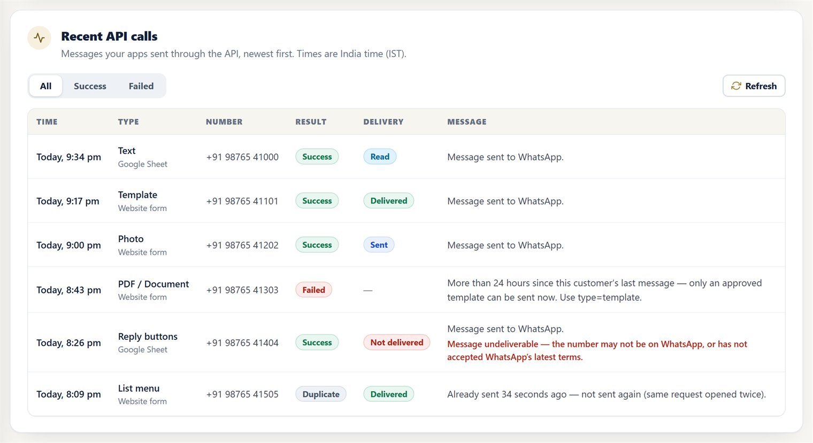Click the Success badge in Reply buttons row
This screenshot has height=443, width=813.
(x=317, y=343)
